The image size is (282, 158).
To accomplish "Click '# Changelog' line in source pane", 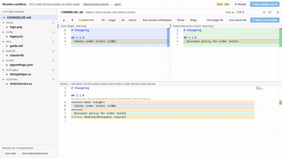I will click(x=192, y=30).
